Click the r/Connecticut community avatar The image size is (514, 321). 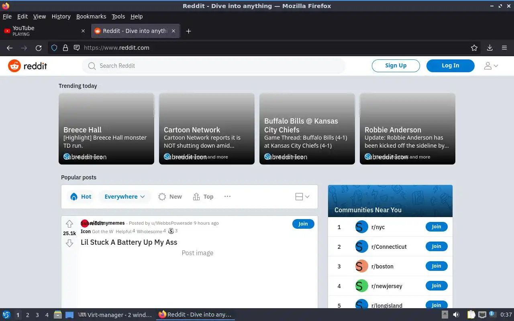click(362, 246)
